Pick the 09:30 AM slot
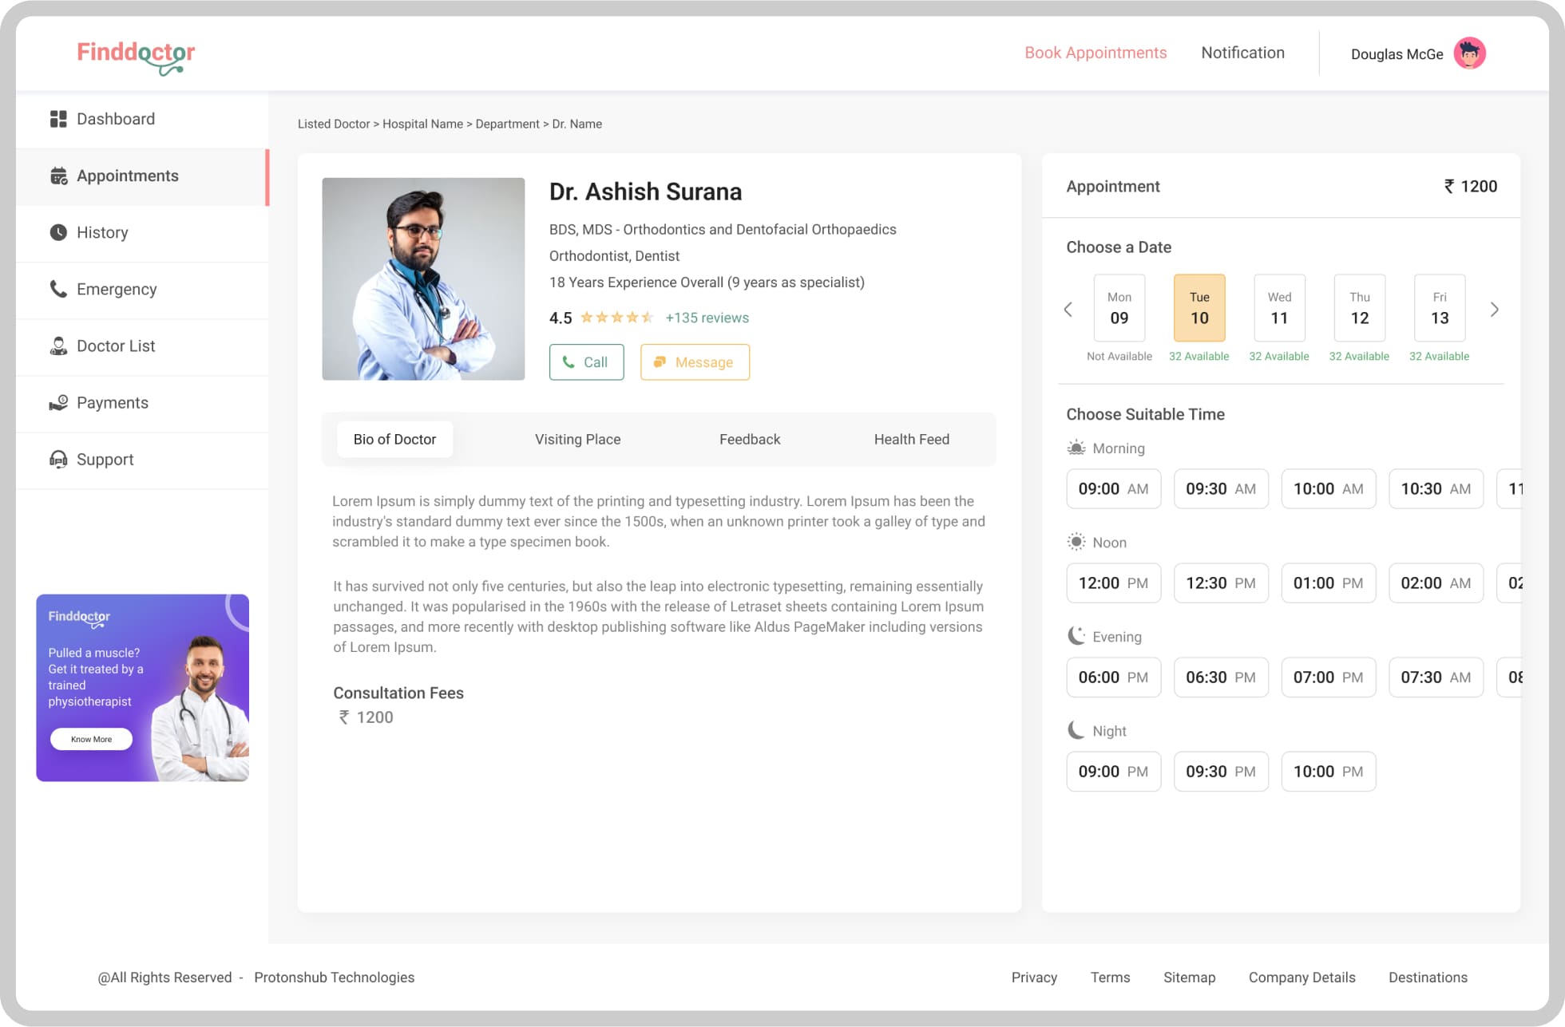The width and height of the screenshot is (1565, 1027). click(1221, 489)
